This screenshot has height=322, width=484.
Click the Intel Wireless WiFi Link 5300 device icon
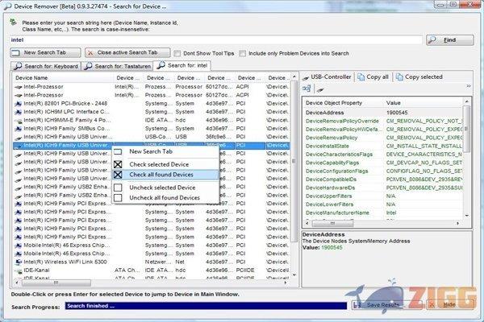(x=18, y=262)
